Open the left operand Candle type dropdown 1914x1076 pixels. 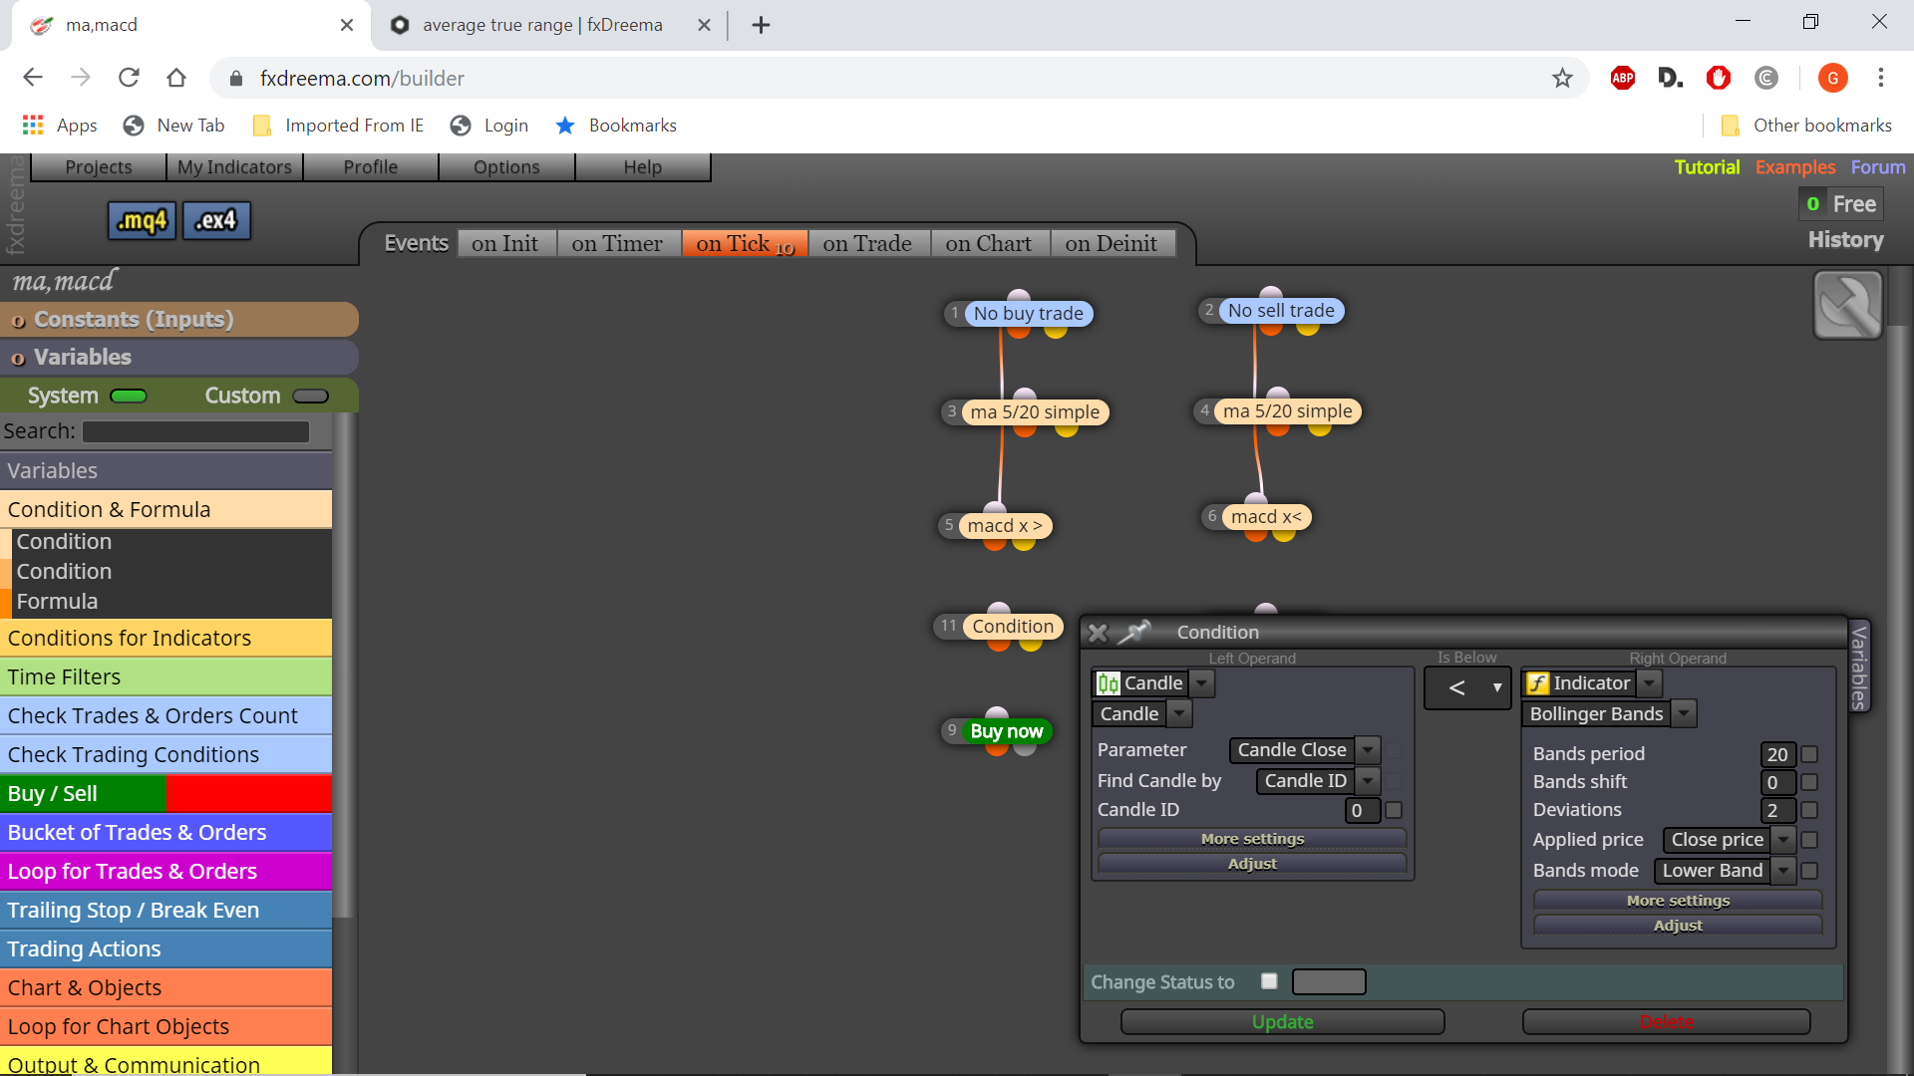pos(1203,683)
